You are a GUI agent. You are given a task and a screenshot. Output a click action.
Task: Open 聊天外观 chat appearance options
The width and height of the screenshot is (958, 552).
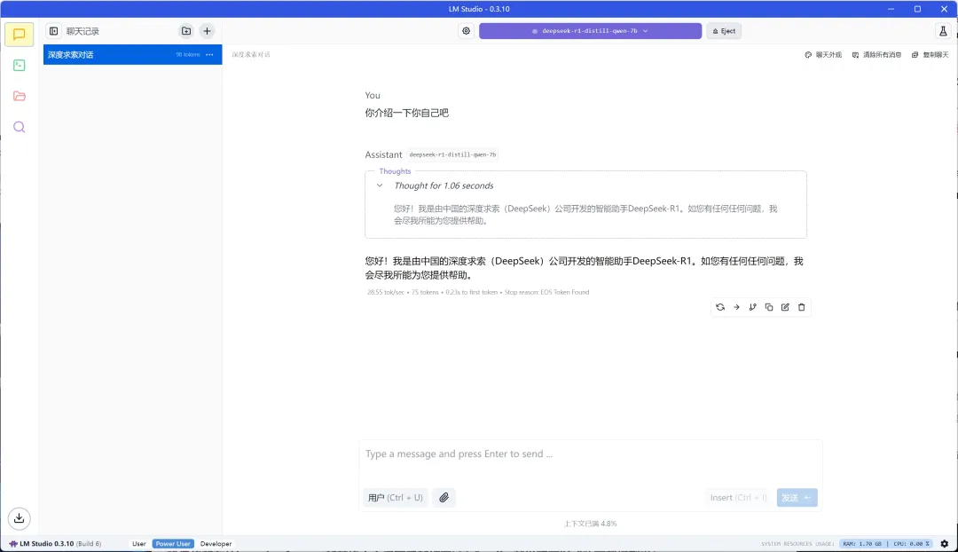tap(823, 55)
